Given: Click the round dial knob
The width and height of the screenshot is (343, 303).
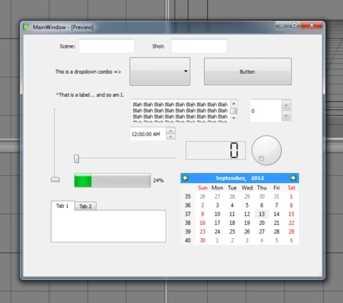Looking at the screenshot, I should 266,150.
